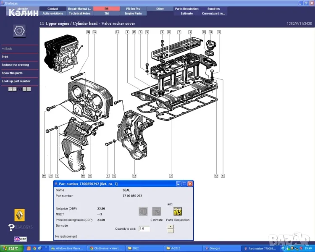Click Reduce the drawing link
The height and width of the screenshot is (252, 315).
[15, 65]
